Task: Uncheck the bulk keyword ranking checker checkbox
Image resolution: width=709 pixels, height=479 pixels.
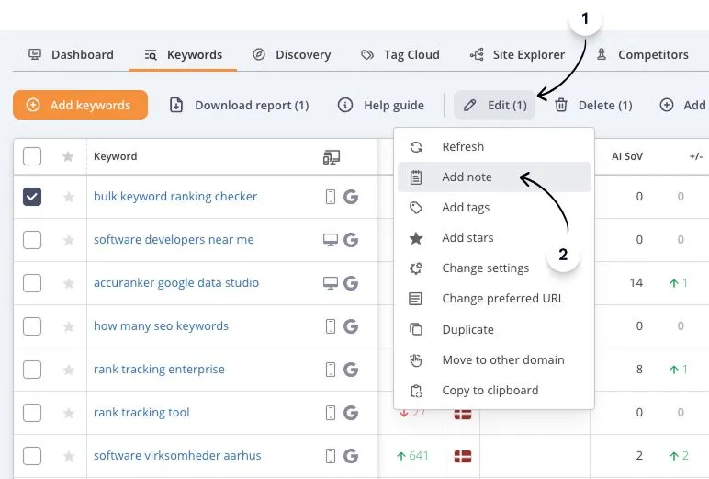Action: tap(32, 197)
